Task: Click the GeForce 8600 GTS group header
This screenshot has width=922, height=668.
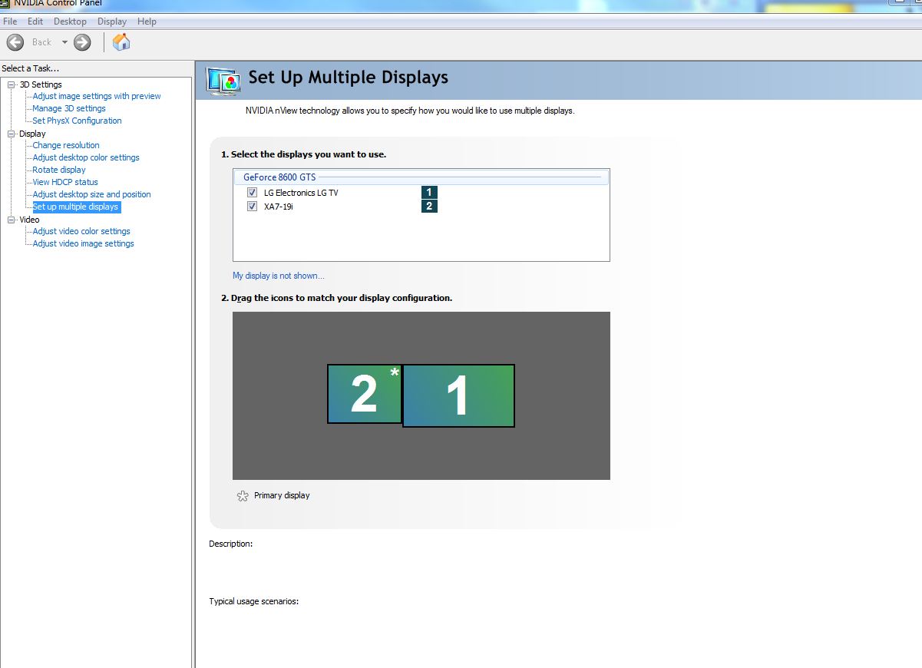Action: tap(421, 177)
